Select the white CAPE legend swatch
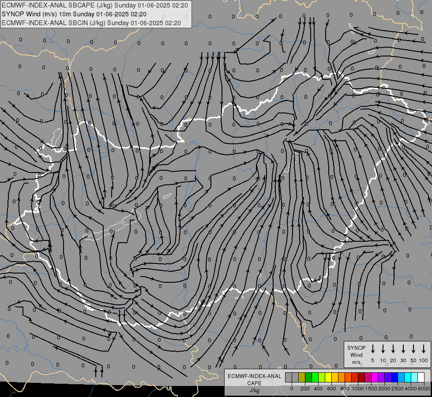 pos(421,377)
